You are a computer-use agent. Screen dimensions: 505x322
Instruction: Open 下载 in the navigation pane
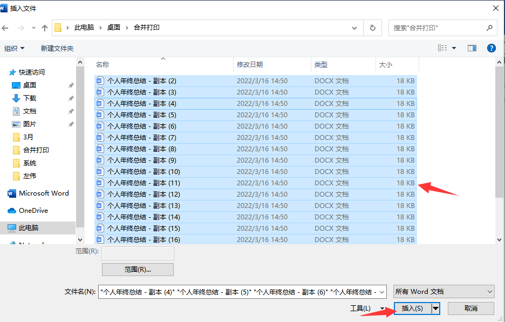pyautogui.click(x=30, y=98)
